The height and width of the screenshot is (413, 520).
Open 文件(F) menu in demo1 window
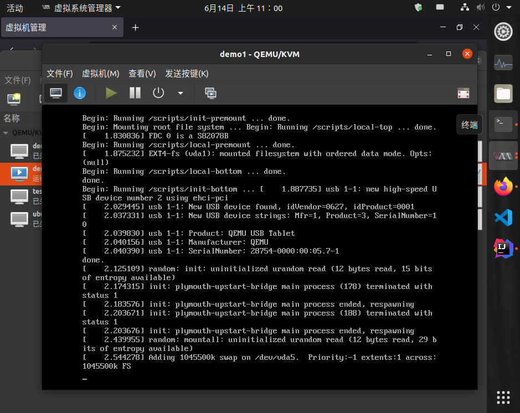coord(60,74)
